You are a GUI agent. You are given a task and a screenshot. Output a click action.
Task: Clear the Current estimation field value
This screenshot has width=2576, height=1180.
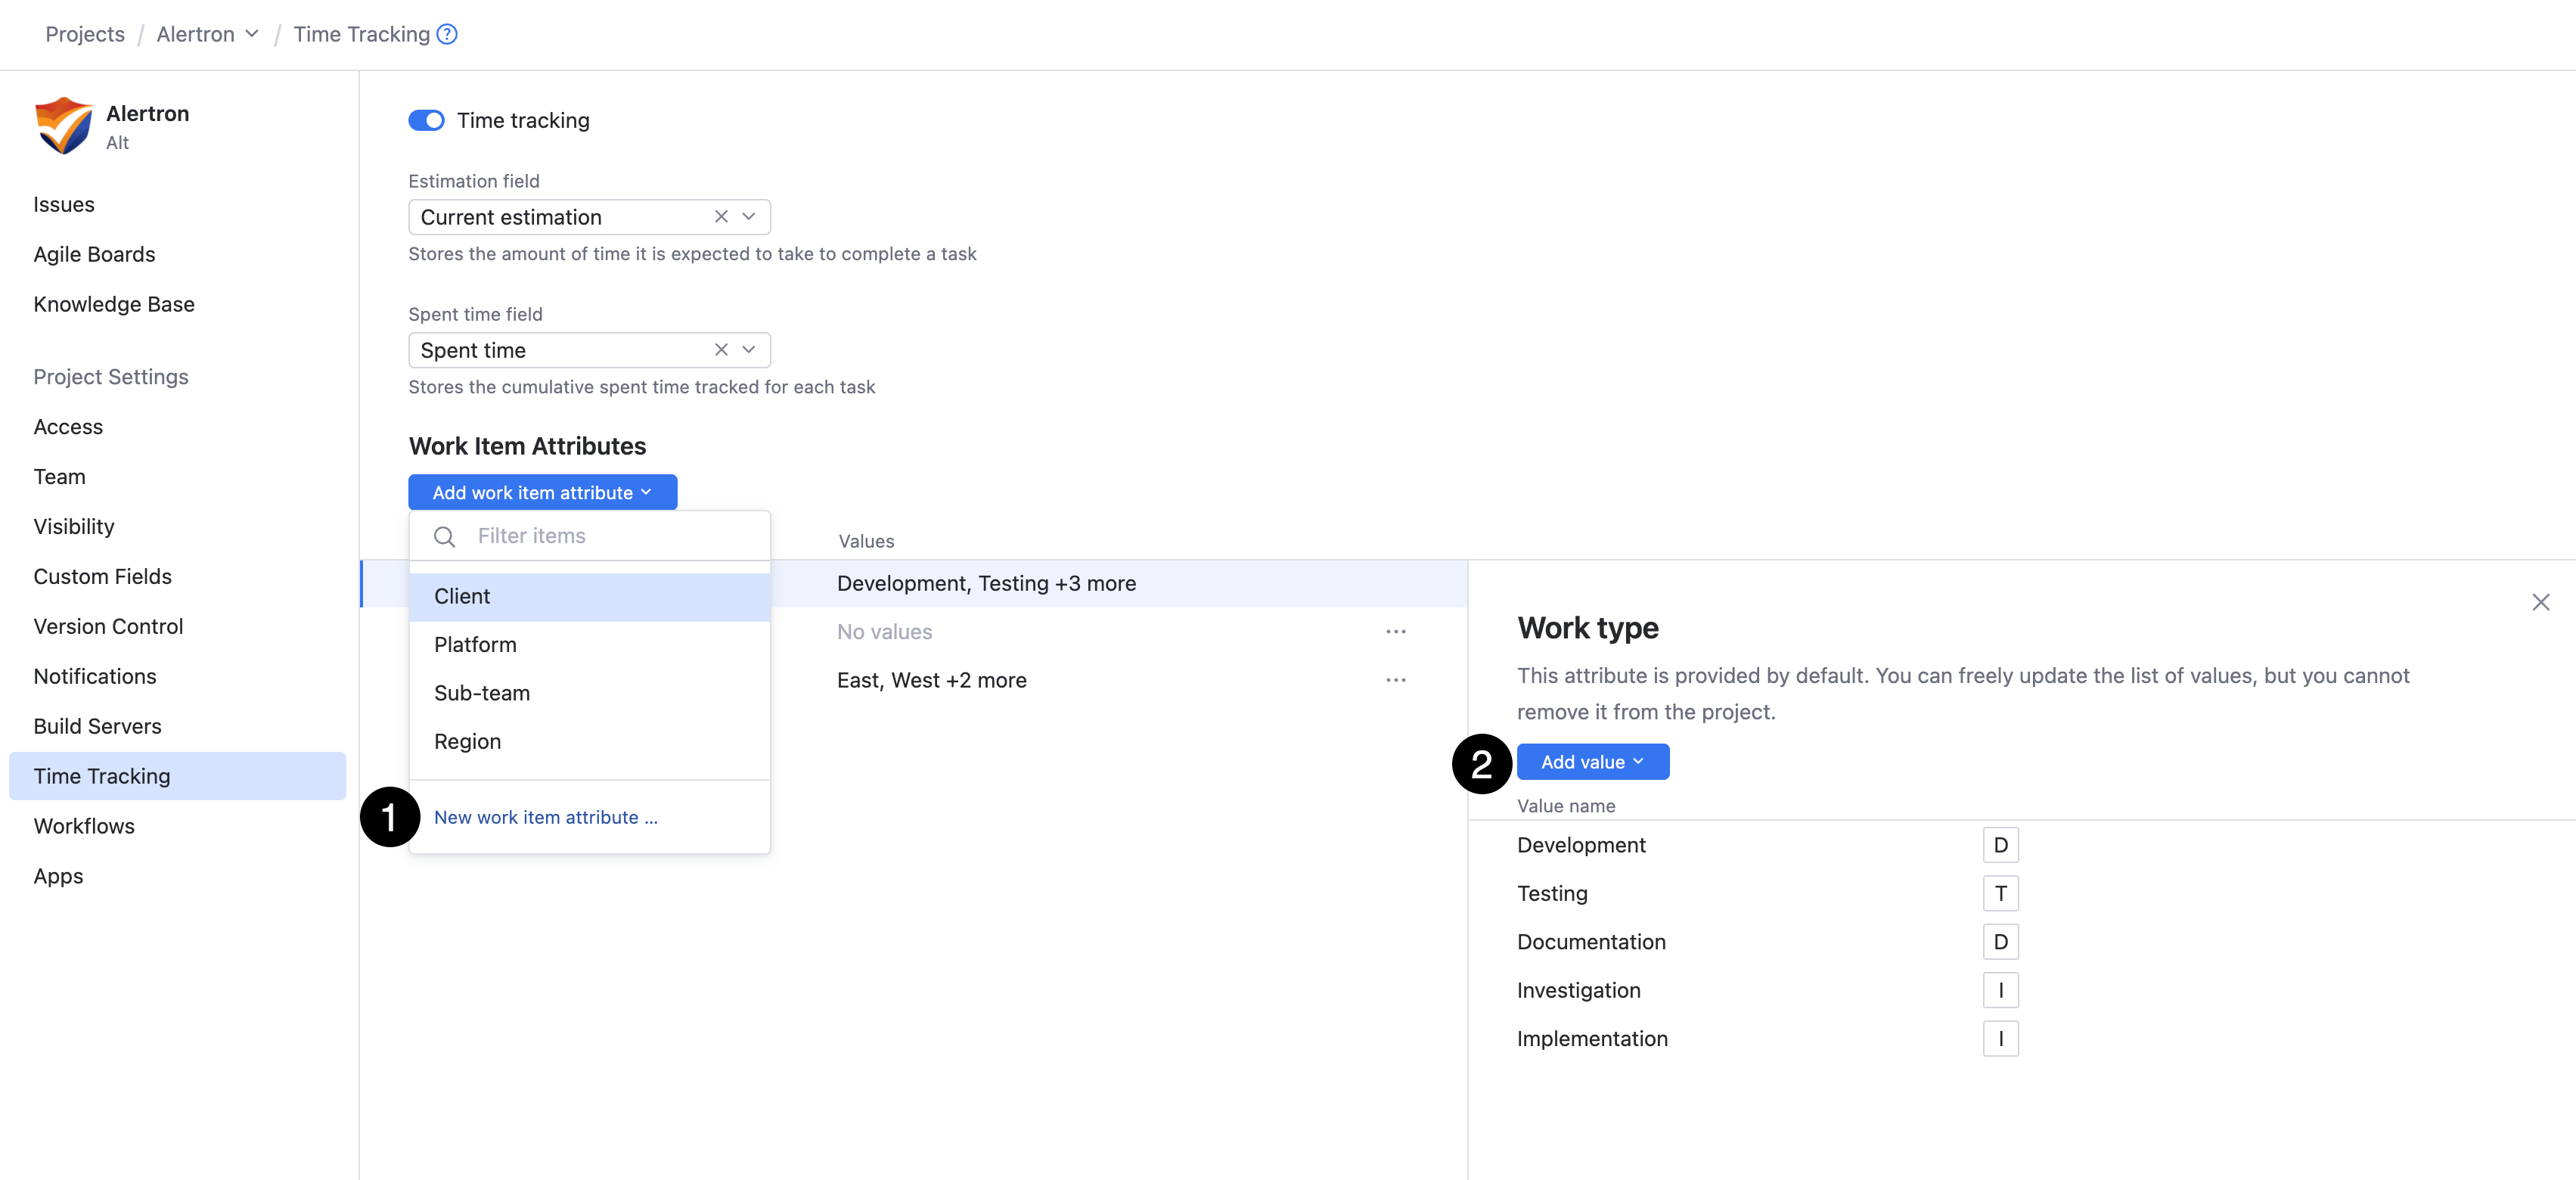(721, 216)
